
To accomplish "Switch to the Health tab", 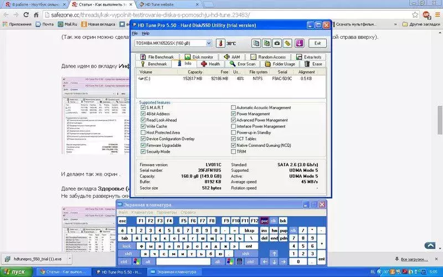I will [210, 64].
